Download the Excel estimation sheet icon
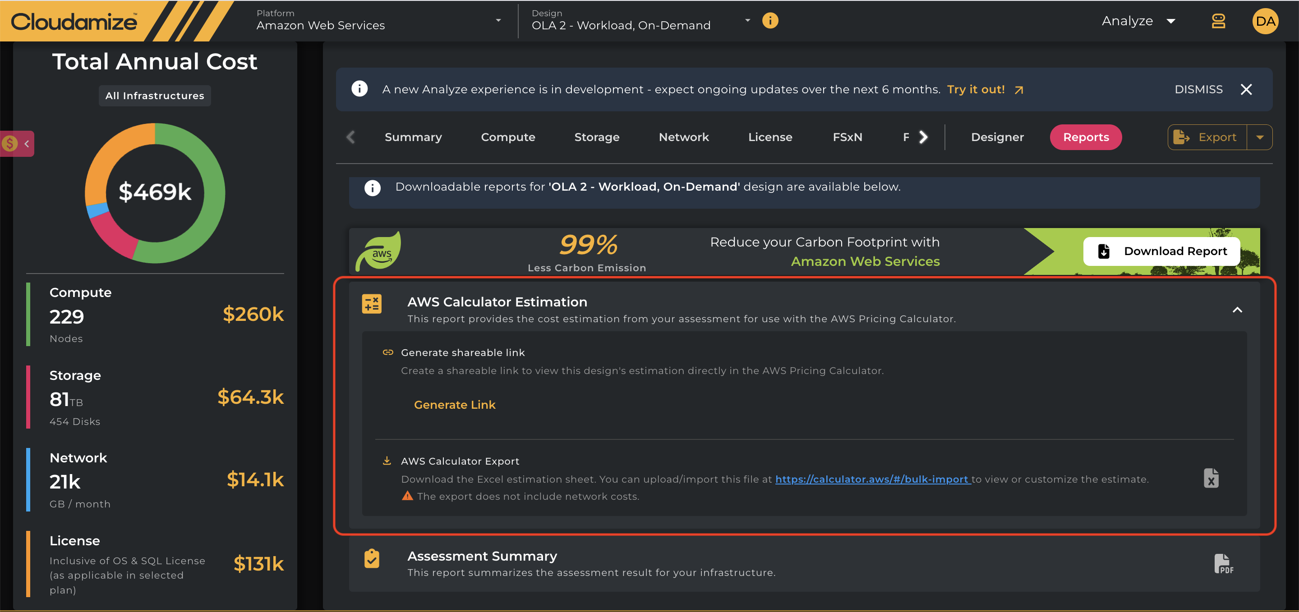The width and height of the screenshot is (1299, 612). pos(1211,478)
